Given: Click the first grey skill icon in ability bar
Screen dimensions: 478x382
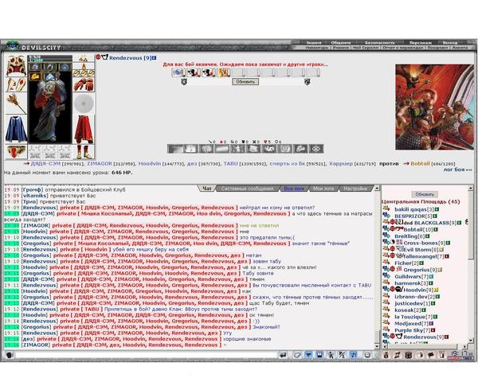Looking at the screenshot, I should point(175,149).
